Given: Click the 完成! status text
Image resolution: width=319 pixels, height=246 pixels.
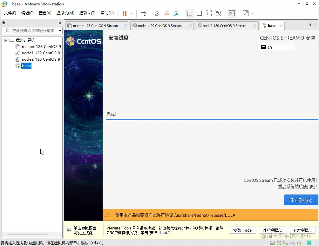Looking at the screenshot, I should [x=112, y=114].
